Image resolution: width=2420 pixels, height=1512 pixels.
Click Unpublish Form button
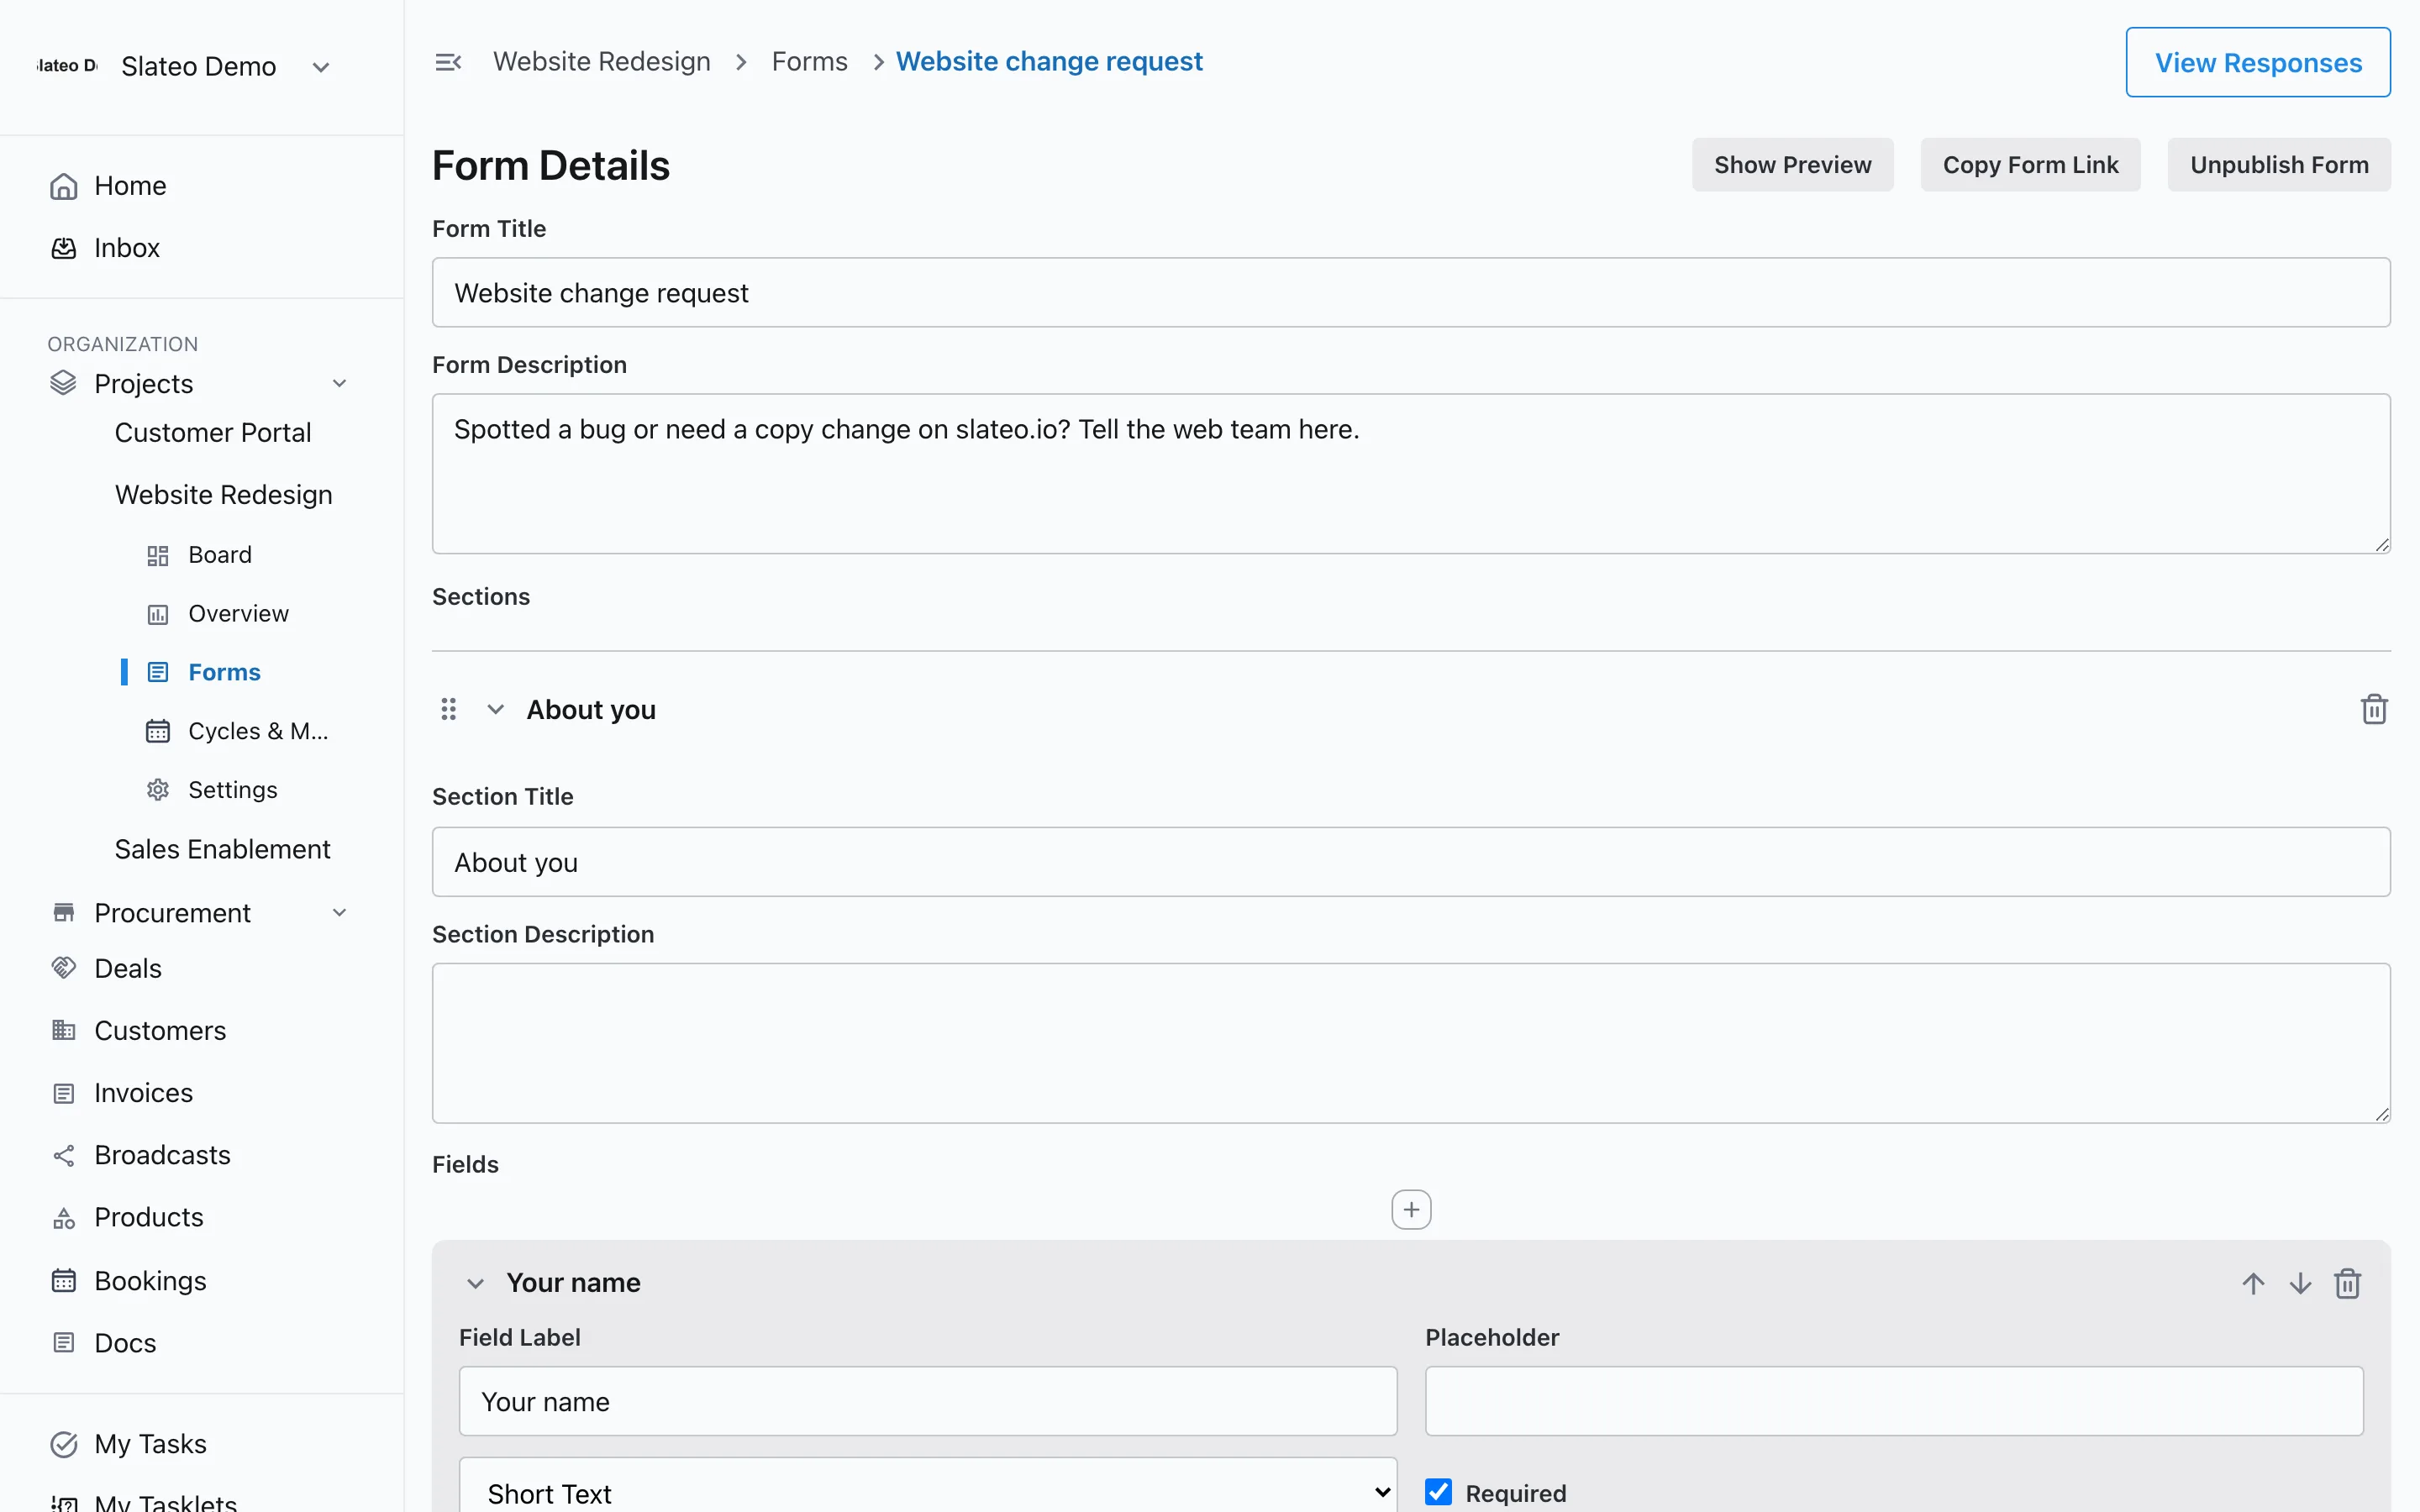2279,165
